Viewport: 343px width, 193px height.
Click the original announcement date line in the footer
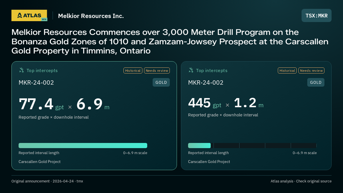47,181
